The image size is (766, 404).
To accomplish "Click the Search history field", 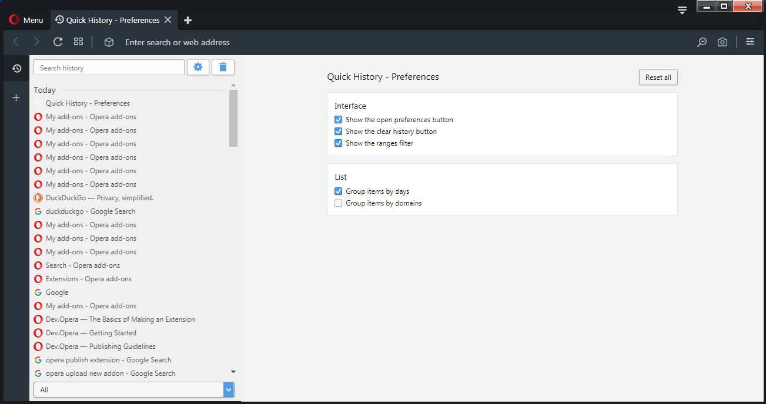I will [x=109, y=68].
